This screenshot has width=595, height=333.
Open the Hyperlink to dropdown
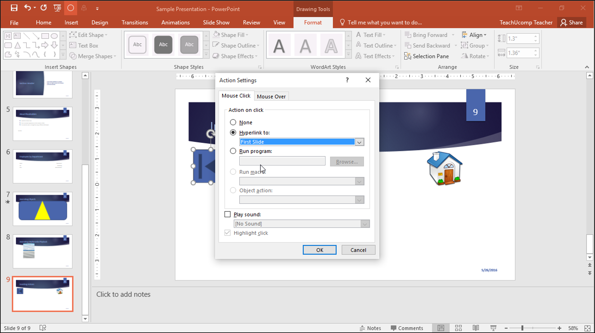tap(359, 142)
